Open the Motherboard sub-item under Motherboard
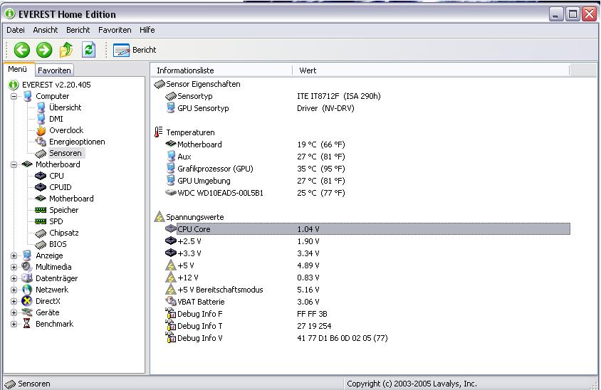Image resolution: width=601 pixels, height=390 pixels. click(x=71, y=199)
